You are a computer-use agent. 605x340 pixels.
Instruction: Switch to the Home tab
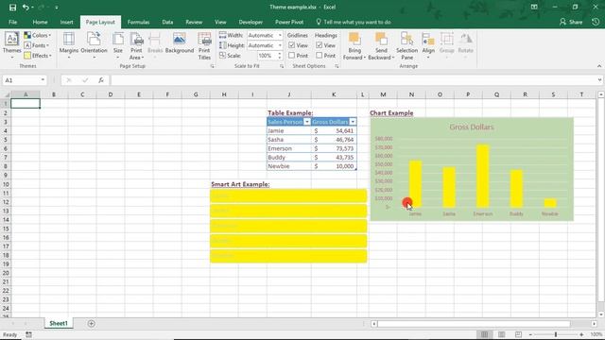(x=40, y=22)
